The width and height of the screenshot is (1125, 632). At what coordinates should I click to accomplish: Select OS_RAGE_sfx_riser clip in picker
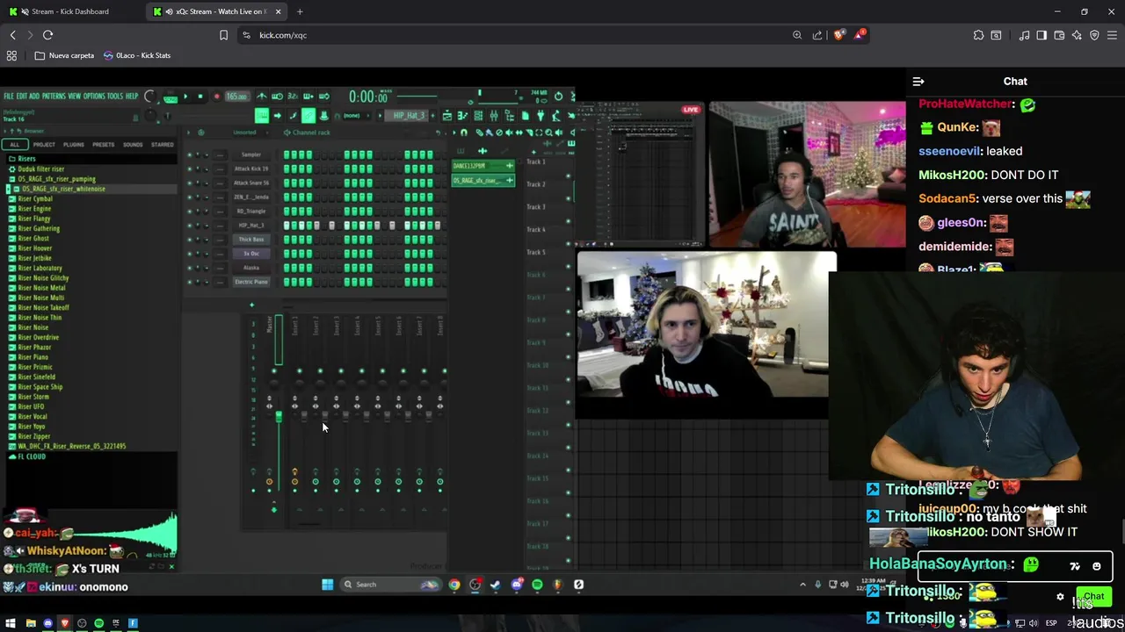click(x=483, y=180)
